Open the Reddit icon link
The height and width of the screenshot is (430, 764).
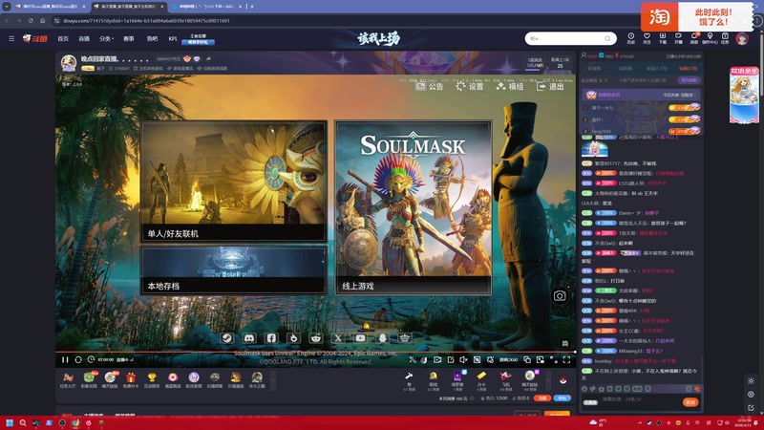316,338
